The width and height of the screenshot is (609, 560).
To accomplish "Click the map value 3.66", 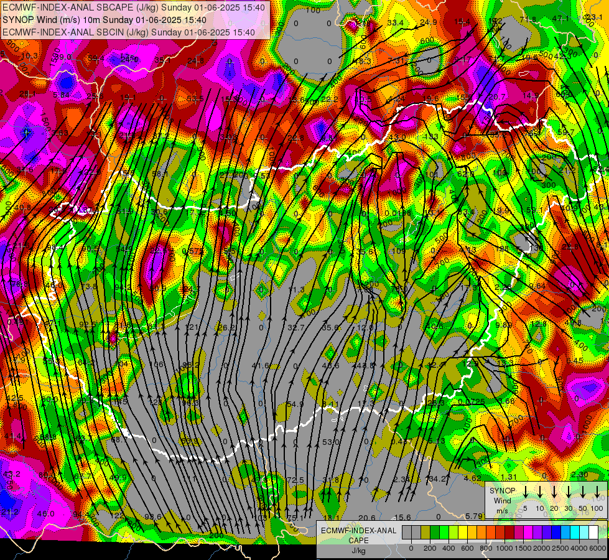I will point(507,401).
